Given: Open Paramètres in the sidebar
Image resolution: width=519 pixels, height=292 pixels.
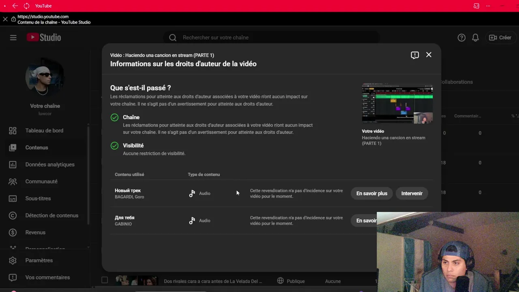Looking at the screenshot, I should 39,260.
